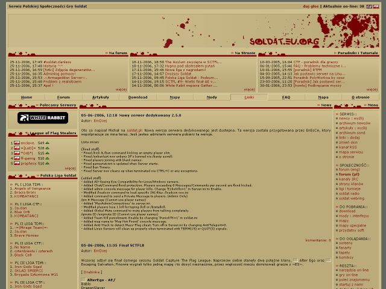
Task: Click the green up arrow next to enclave
Action: (x=48, y=143)
